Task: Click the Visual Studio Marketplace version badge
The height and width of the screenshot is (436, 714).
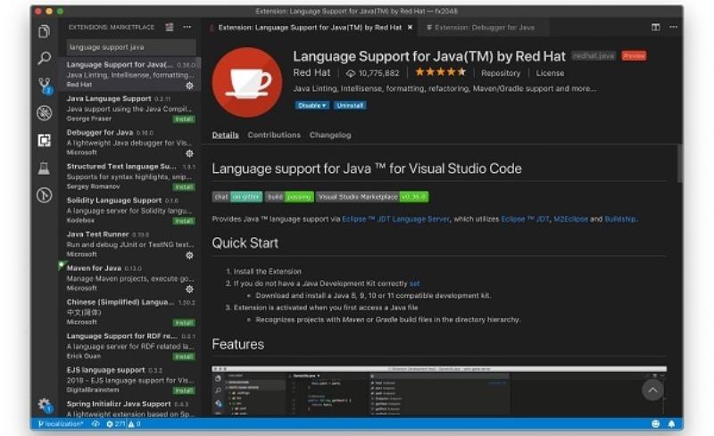Action: tap(372, 197)
